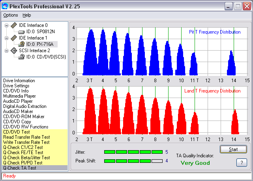This screenshot has height=181, width=253.
Task: Open Drive Information
Action: click(x=19, y=81)
